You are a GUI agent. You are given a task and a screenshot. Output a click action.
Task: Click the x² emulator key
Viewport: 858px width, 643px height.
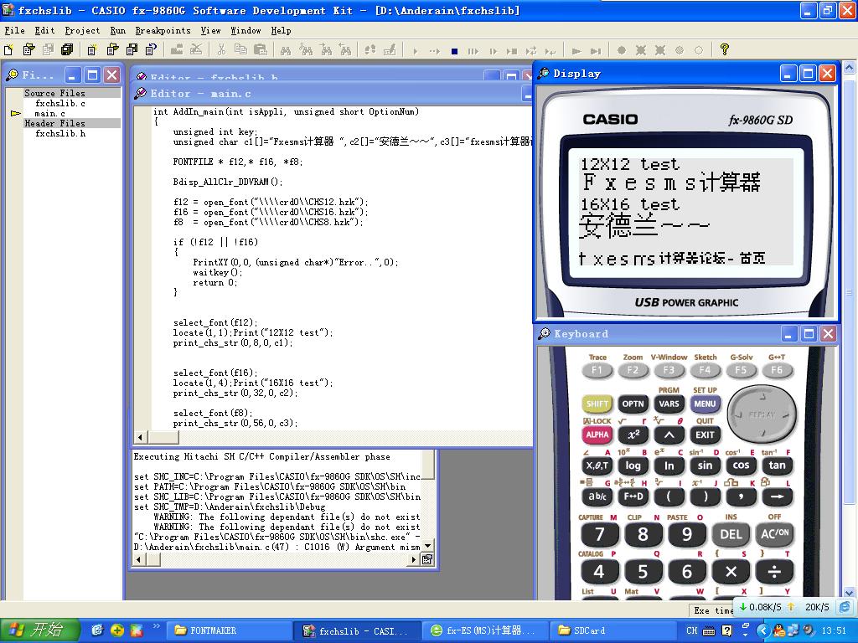tap(633, 435)
